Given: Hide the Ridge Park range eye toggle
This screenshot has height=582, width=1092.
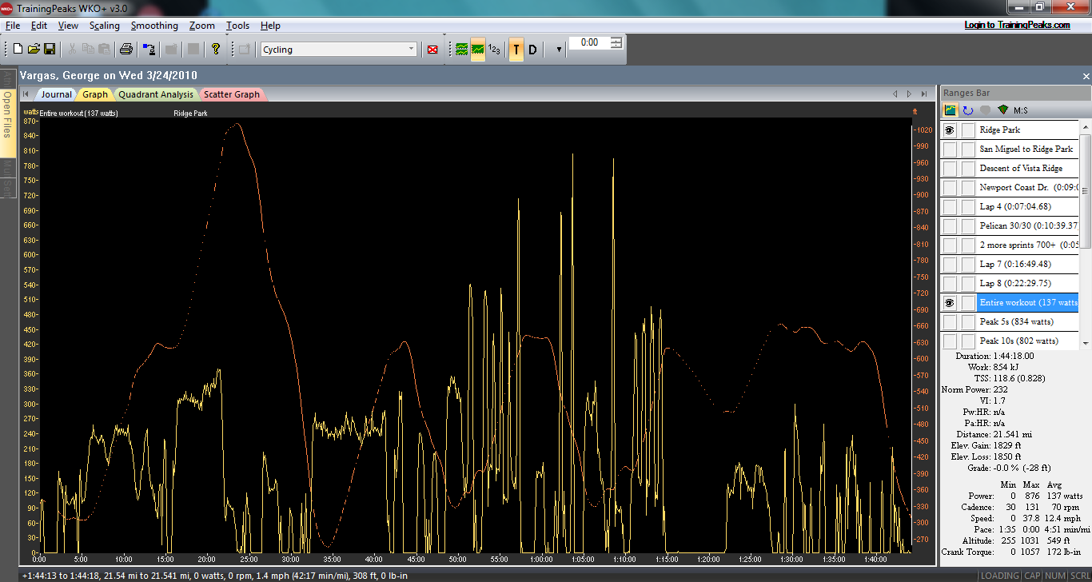Looking at the screenshot, I should pyautogui.click(x=950, y=130).
